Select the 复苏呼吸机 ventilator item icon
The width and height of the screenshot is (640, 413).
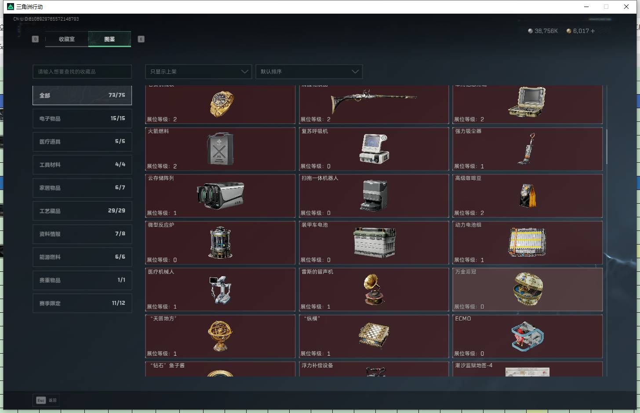374,149
